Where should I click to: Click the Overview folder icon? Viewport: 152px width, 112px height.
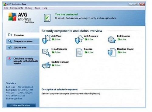(x=10, y=35)
